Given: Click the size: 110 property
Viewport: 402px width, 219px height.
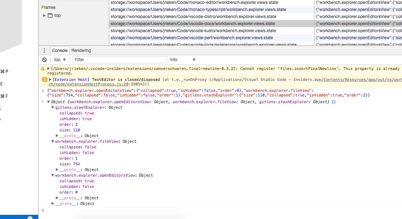Looking at the screenshot, I should click(x=70, y=130).
